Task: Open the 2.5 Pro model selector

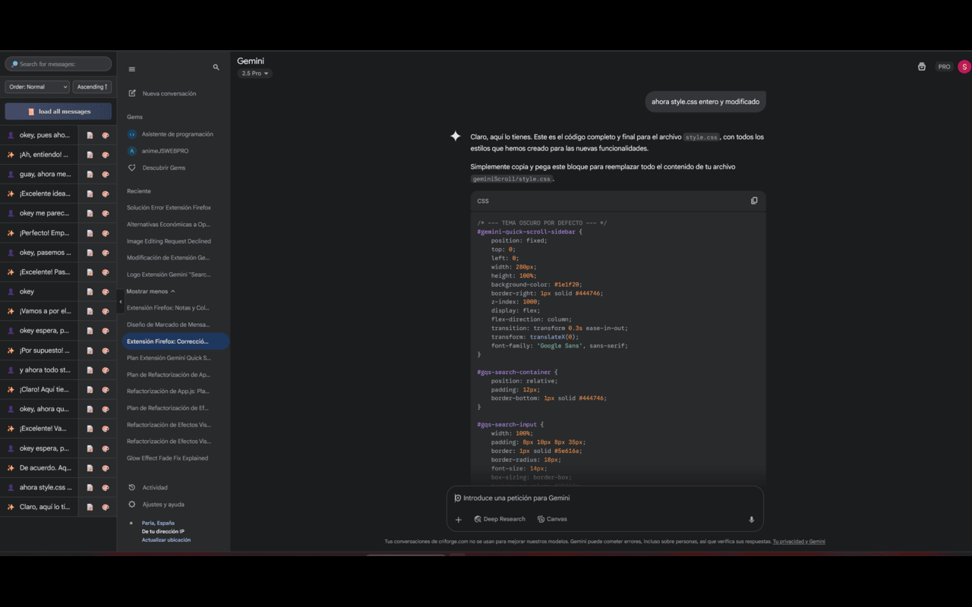Action: click(x=256, y=74)
